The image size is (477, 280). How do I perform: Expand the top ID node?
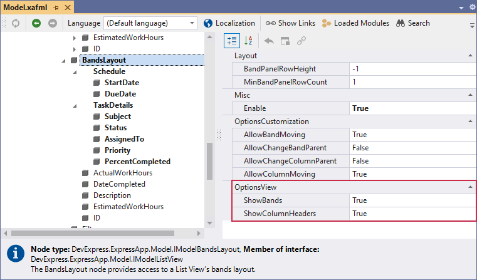(75, 49)
